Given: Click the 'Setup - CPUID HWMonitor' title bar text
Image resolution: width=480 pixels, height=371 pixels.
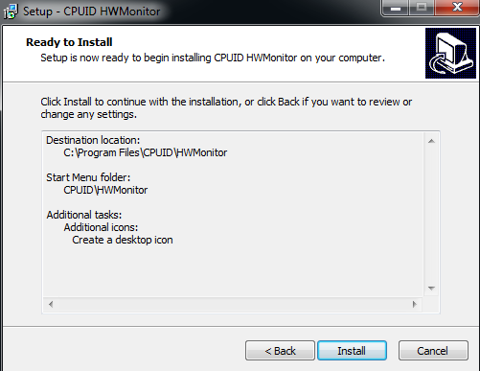Looking at the screenshot, I should click(92, 12).
